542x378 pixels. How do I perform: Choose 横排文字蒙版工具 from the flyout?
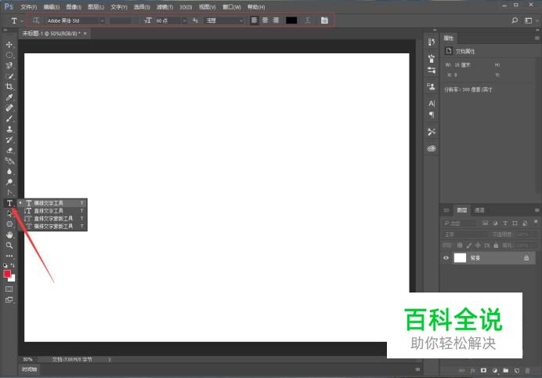(x=52, y=226)
